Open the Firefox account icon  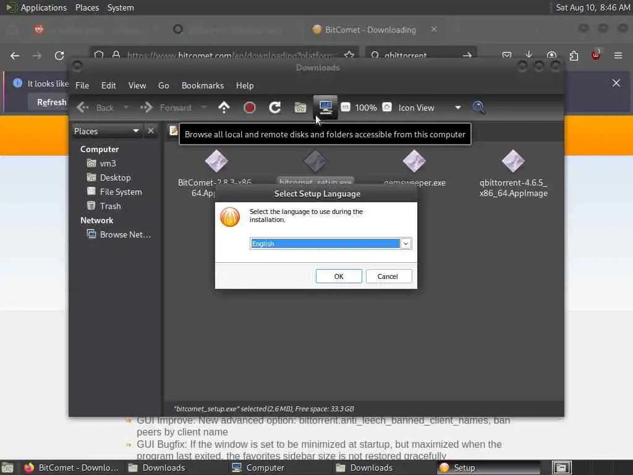pos(551,55)
